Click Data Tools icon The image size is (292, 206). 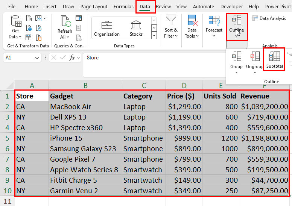click(192, 20)
